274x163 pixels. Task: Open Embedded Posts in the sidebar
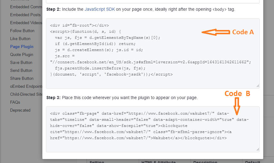click(x=25, y=15)
